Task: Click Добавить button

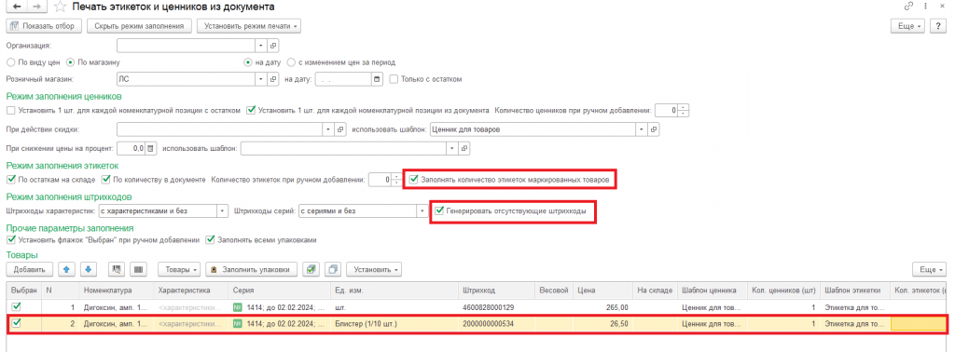Action: pos(29,269)
